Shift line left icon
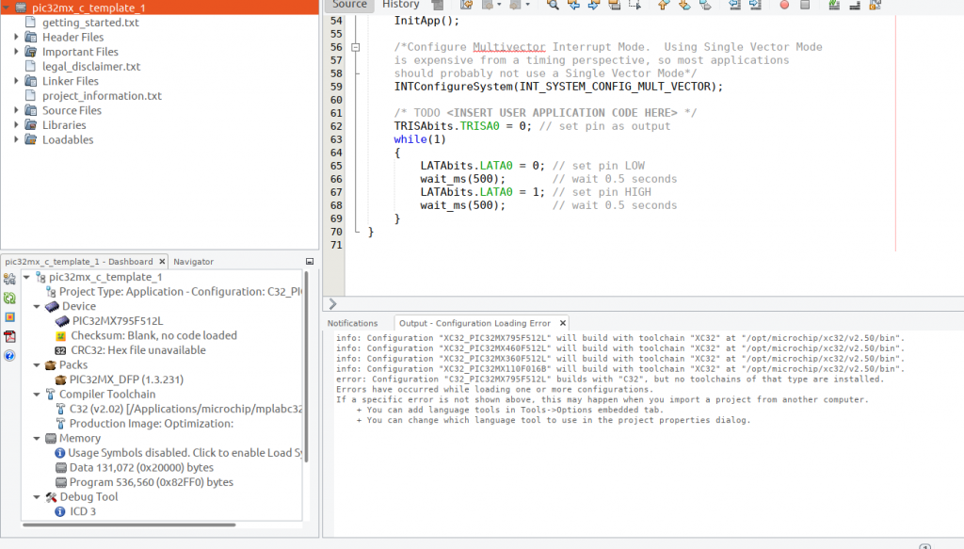Screen dimensions: 964x549 pos(734,5)
